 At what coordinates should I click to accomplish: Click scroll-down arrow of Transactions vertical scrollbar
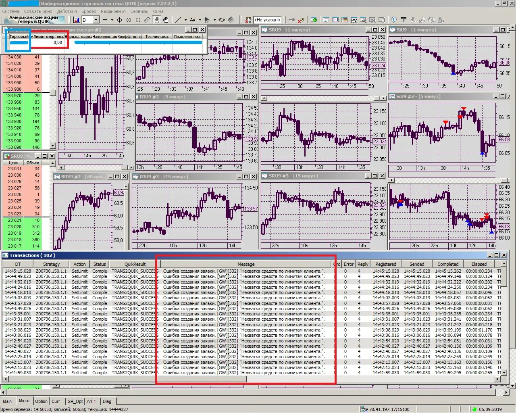pos(504,372)
